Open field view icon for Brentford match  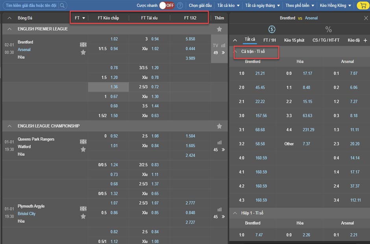(83, 44)
